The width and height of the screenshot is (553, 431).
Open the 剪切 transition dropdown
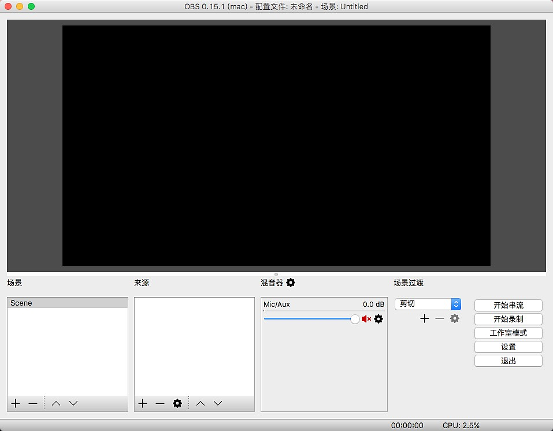tap(428, 304)
